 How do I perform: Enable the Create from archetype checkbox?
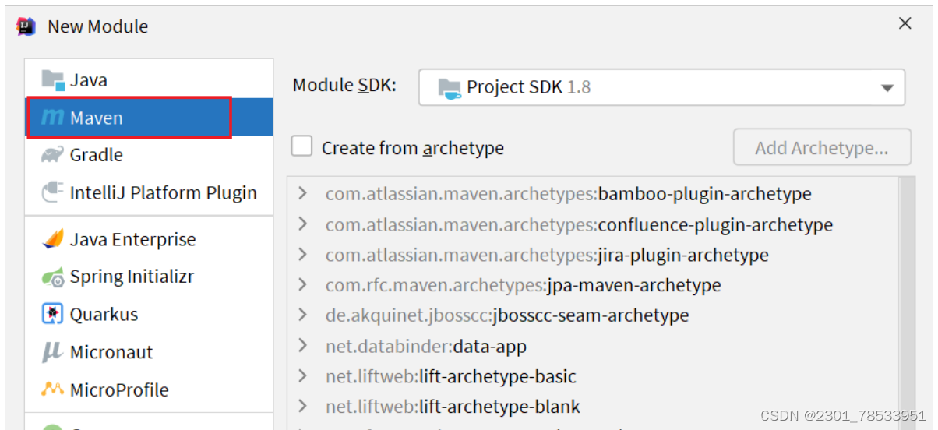[302, 147]
